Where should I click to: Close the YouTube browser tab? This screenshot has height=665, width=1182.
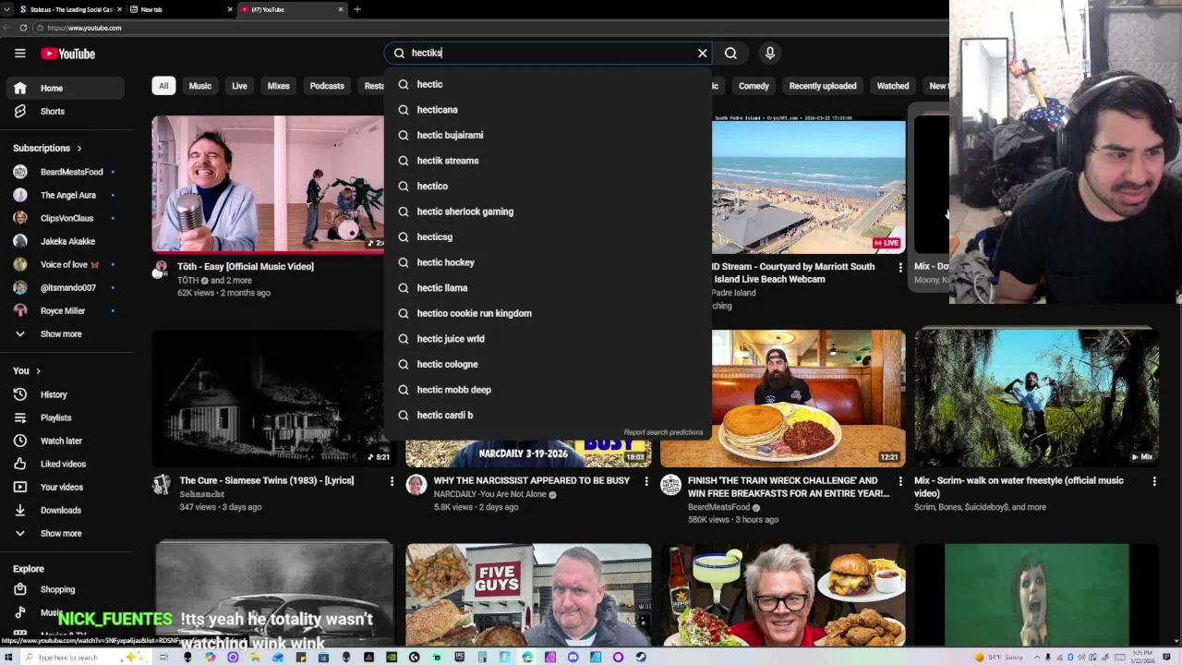coord(341,9)
